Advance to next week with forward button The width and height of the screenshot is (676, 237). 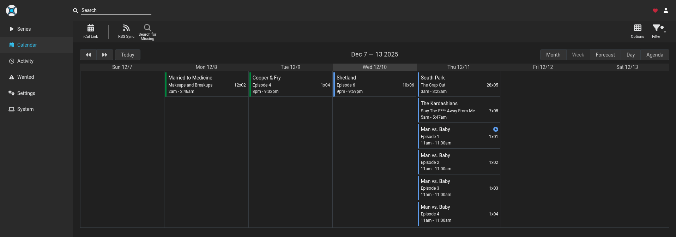click(105, 55)
